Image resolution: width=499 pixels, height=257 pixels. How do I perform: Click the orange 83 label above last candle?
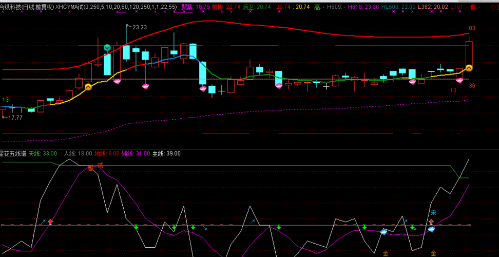click(x=472, y=28)
